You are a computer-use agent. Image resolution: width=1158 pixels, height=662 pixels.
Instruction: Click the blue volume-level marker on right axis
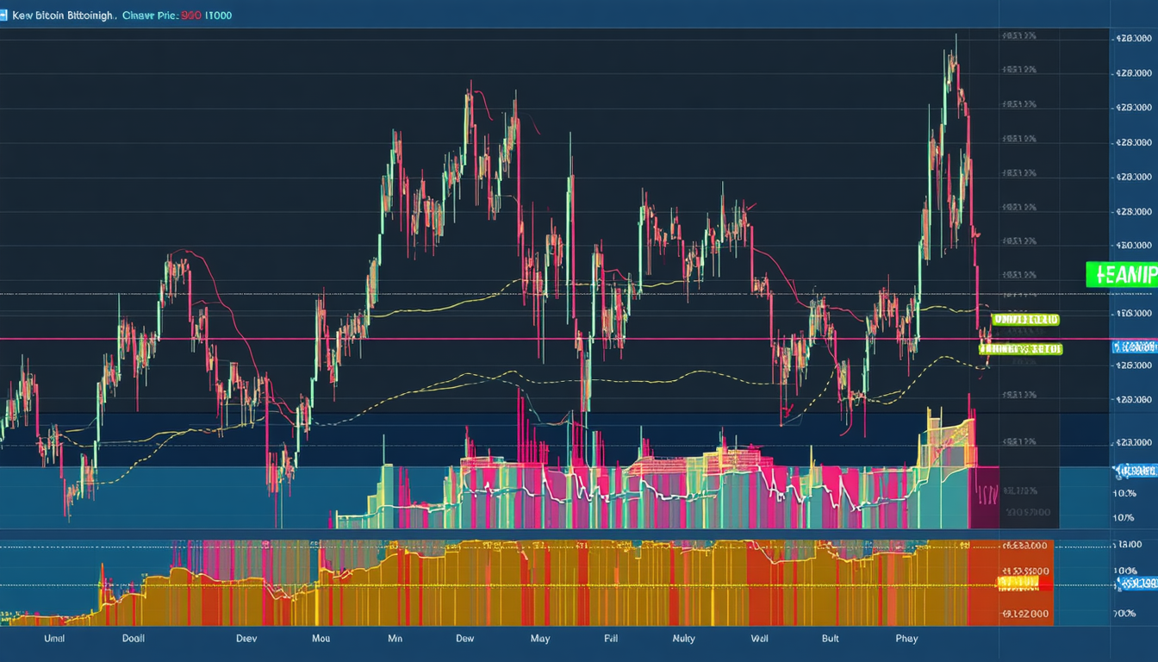pos(1135,472)
